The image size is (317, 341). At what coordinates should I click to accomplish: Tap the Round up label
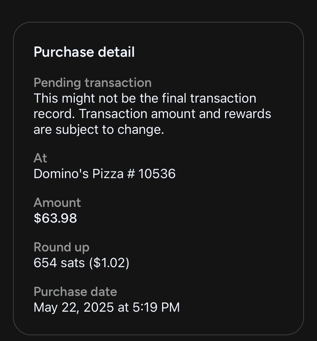[62, 248]
